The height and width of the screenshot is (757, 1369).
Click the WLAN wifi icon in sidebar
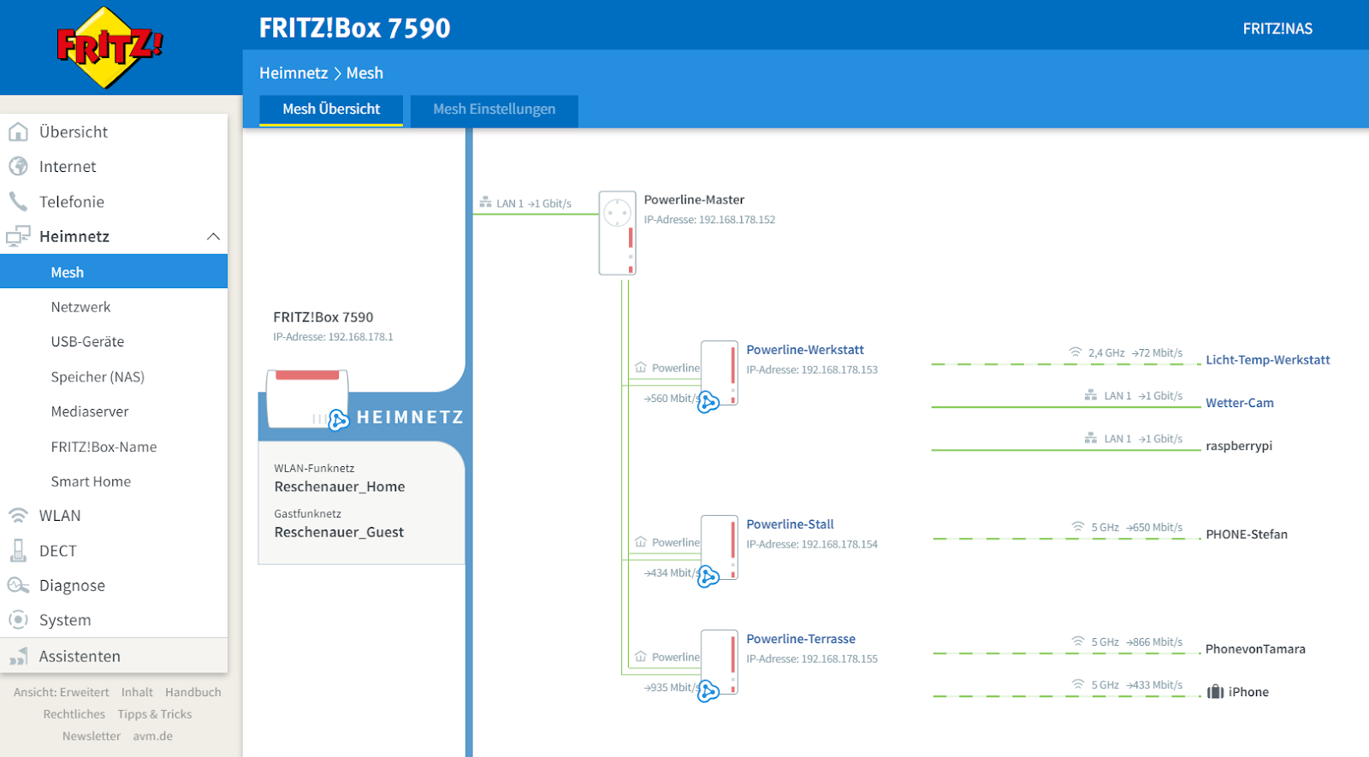tap(18, 515)
